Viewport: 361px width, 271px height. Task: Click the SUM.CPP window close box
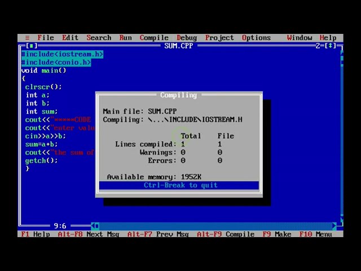(x=32, y=46)
